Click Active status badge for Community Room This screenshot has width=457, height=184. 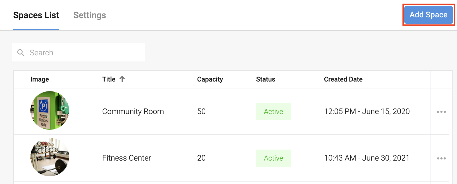pos(273,112)
